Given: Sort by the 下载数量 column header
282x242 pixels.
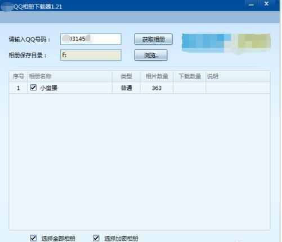Looking at the screenshot, I should (x=190, y=76).
